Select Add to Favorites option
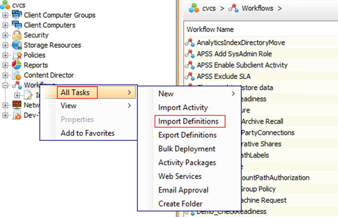 [x=87, y=133]
